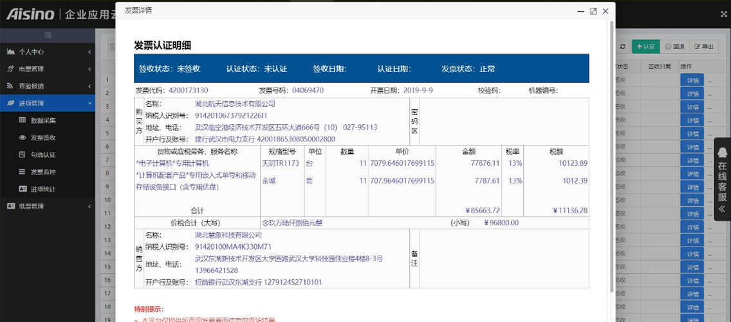Click the 电票管理 sidebar icon

11,69
